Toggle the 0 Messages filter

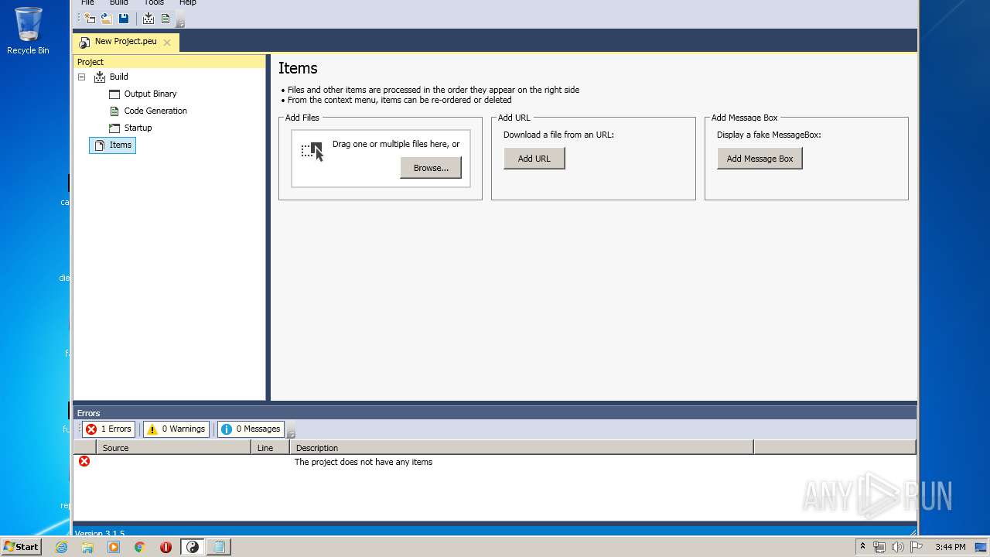tap(251, 429)
